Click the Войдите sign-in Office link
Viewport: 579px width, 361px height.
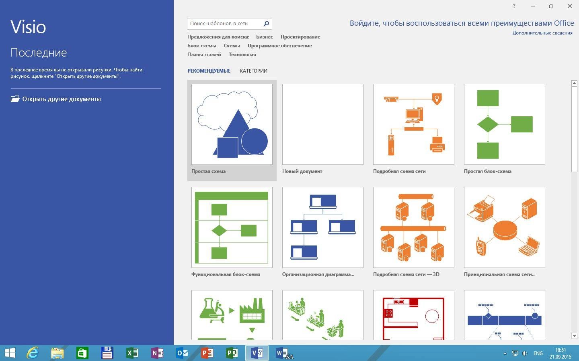pos(462,23)
